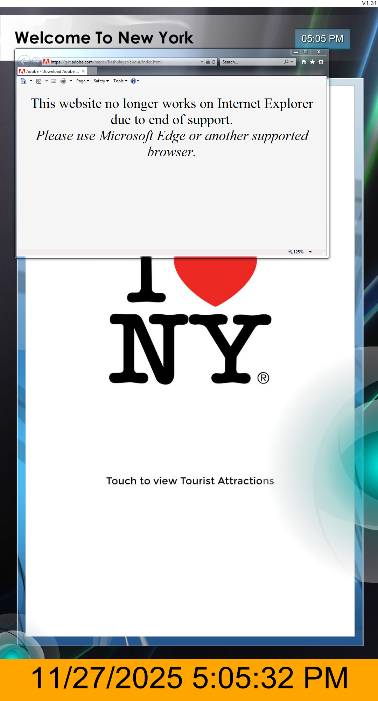
Task: Touch to view Tourist Attractions
Action: pyautogui.click(x=190, y=481)
